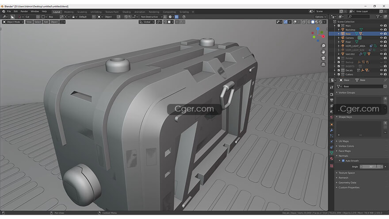
Task: Open the Material properties tab
Action: pos(332,159)
